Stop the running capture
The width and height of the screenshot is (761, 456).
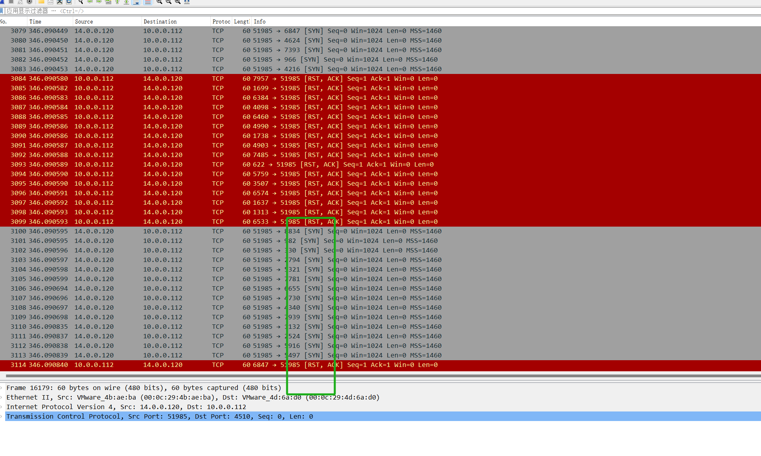(11, 2)
